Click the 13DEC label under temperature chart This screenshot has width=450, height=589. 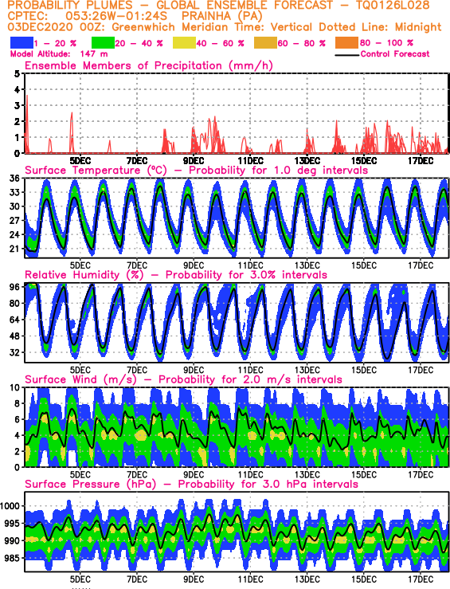[x=307, y=265]
